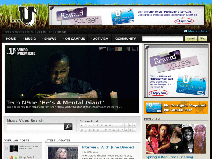Browse artists under the # symbol

130,130
